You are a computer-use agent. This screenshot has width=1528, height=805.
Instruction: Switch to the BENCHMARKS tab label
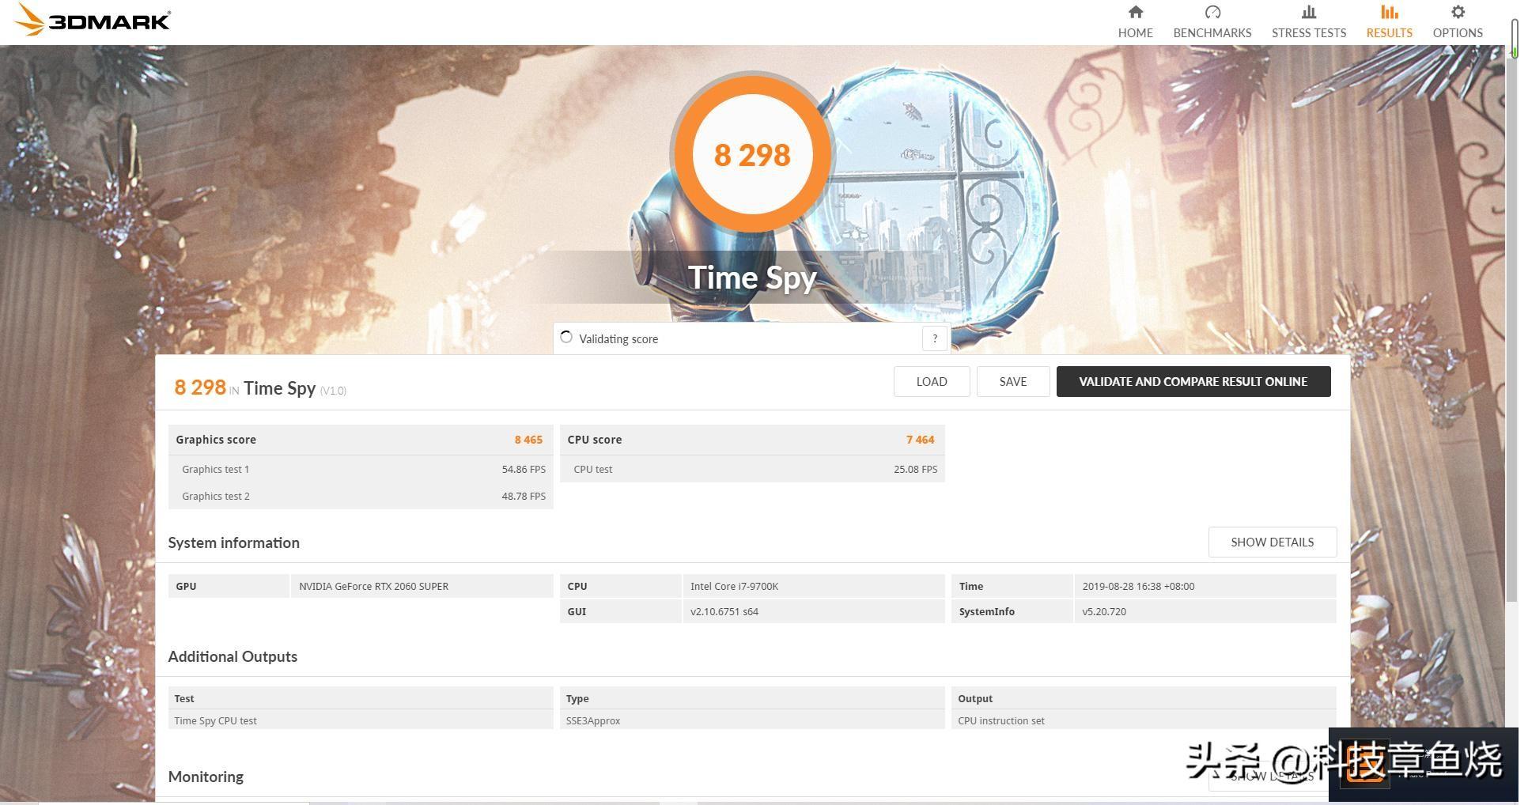1212,33
